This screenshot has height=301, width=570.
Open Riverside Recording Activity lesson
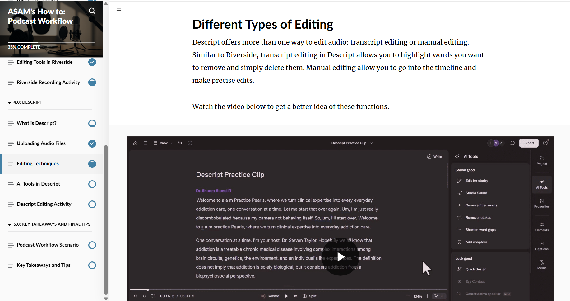click(x=48, y=82)
